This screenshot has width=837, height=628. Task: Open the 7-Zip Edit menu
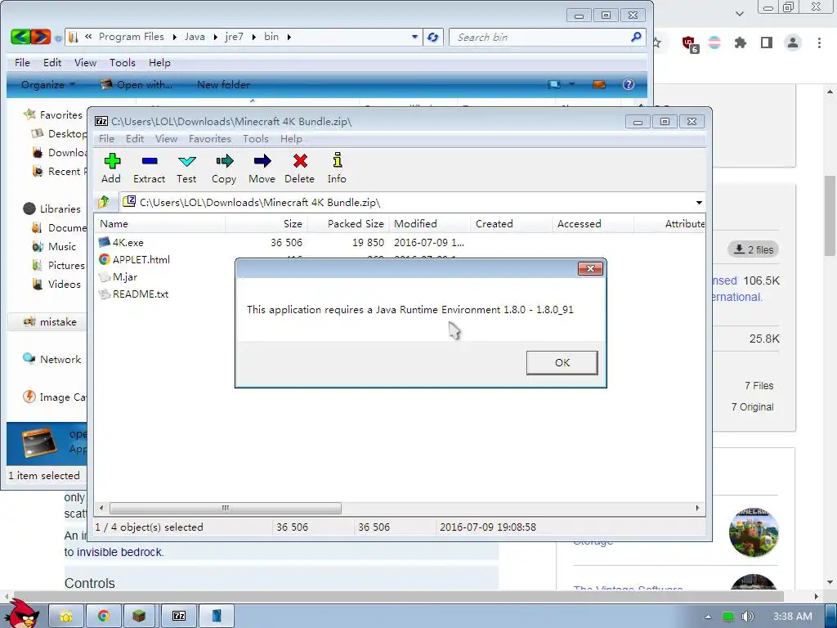coord(135,139)
